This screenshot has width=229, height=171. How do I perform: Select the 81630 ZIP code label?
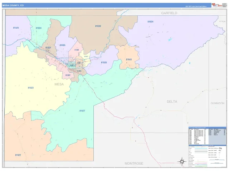(98, 26)
